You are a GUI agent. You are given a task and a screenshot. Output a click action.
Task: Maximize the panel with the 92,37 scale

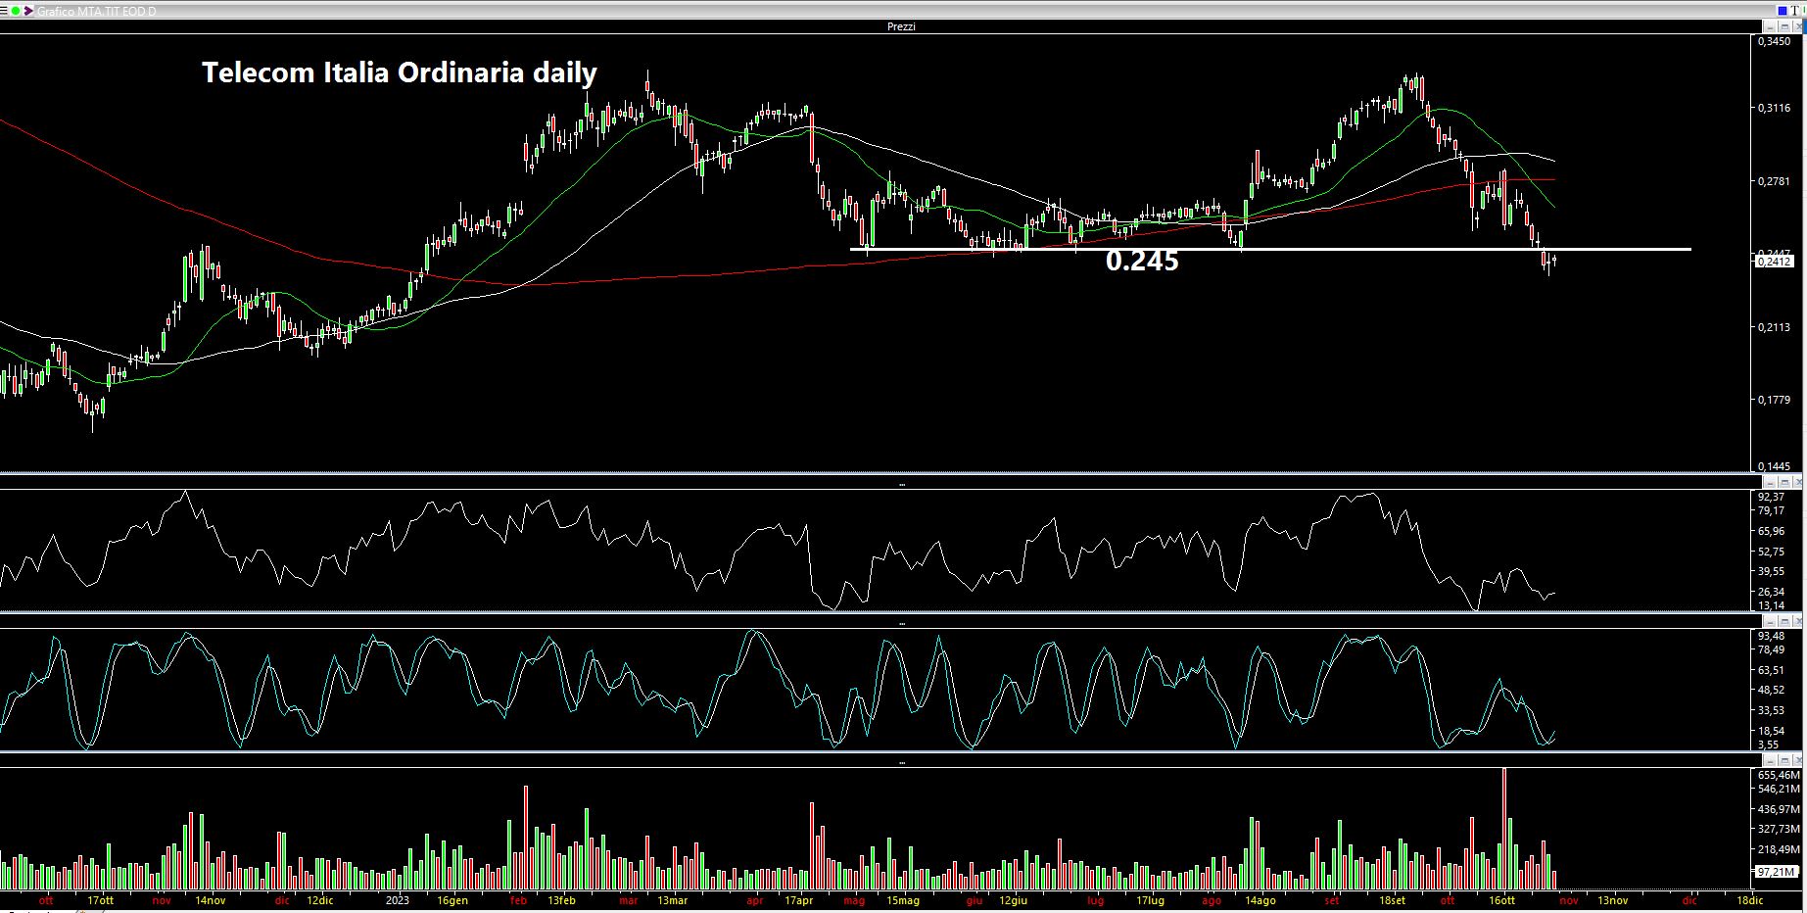click(x=1785, y=483)
